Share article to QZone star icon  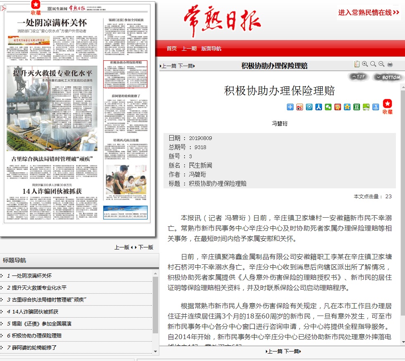(347, 107)
